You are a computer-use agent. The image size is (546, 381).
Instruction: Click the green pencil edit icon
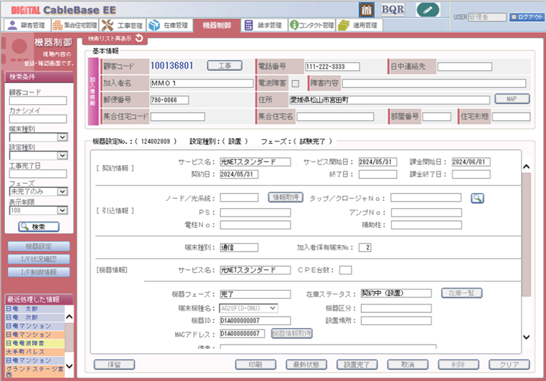coord(428,10)
